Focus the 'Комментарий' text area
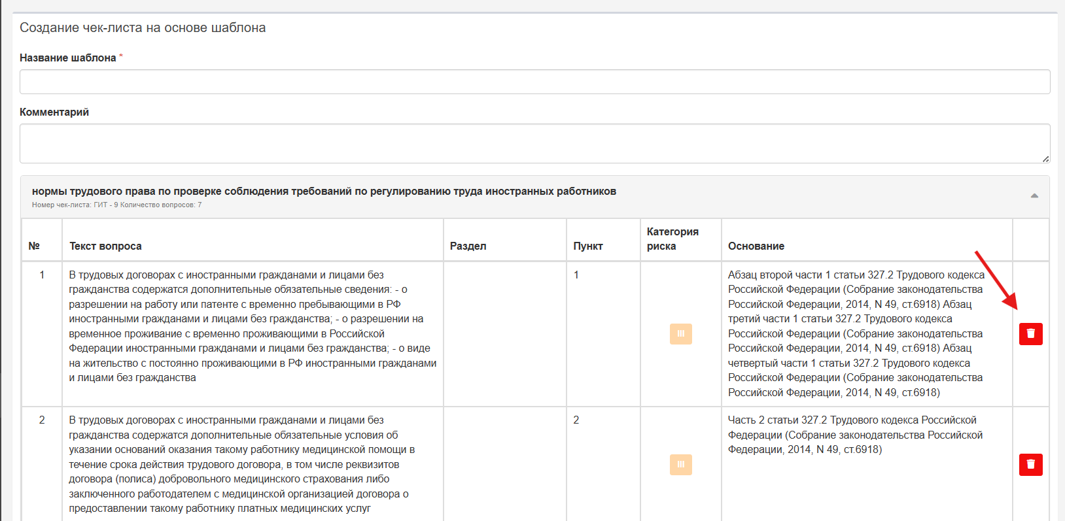 click(x=534, y=143)
